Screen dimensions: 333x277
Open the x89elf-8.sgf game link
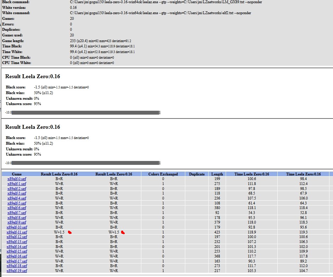[x=17, y=218]
